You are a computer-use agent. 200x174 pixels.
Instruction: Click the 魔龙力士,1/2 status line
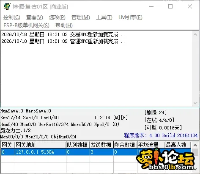18,130
